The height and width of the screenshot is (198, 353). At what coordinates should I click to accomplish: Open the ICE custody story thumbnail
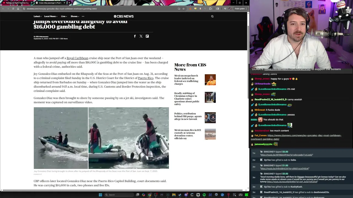pyautogui.click(x=210, y=134)
